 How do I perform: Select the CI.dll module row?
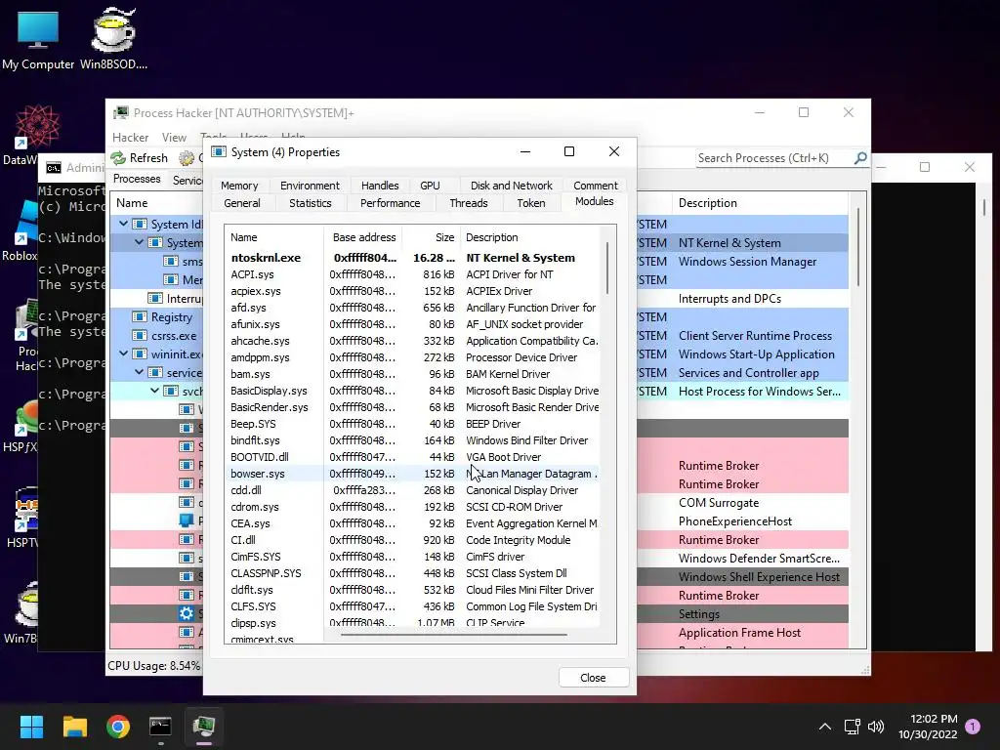click(412, 539)
